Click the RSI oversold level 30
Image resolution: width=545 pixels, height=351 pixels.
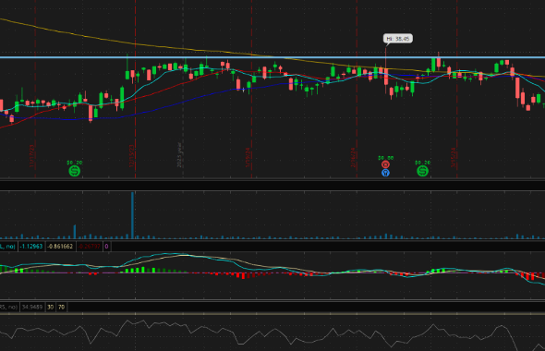click(x=51, y=308)
